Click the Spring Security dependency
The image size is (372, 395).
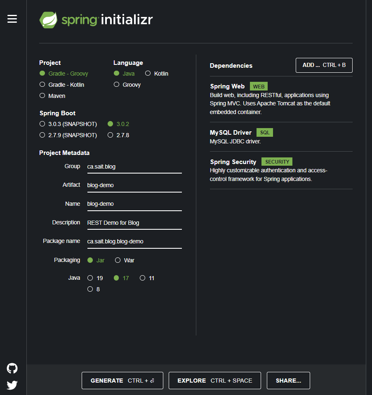point(281,170)
